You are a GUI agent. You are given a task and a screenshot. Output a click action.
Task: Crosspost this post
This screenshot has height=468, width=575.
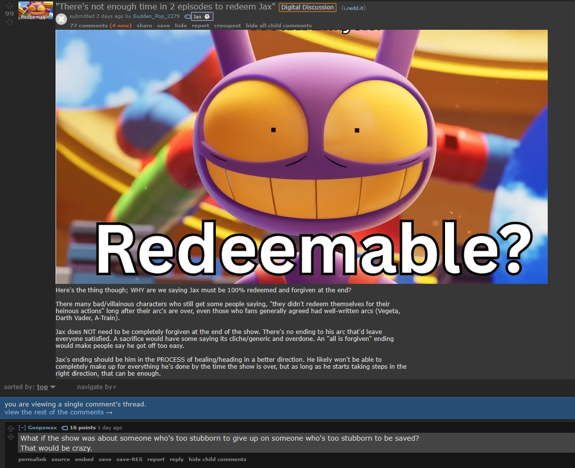[227, 26]
